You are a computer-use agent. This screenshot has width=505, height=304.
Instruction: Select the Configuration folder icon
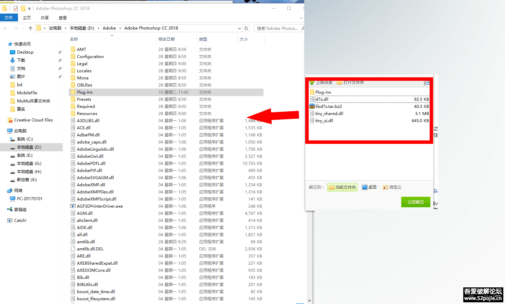pyautogui.click(x=73, y=56)
